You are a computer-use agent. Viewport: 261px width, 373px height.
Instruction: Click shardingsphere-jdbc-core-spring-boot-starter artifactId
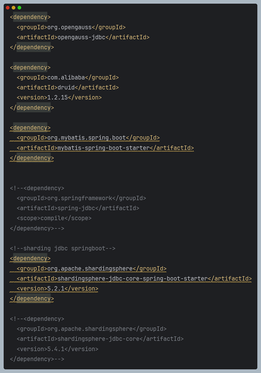[133, 279]
